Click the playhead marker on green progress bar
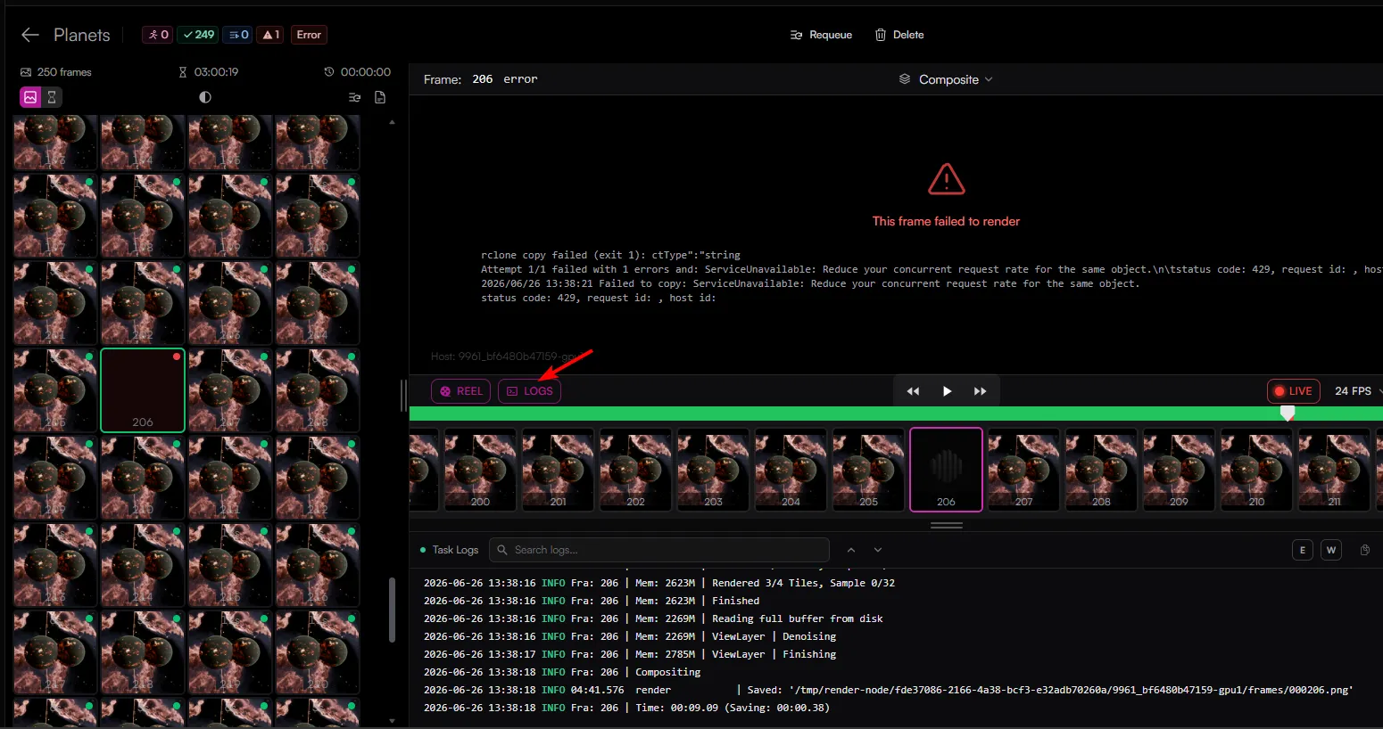Screen dimensions: 1383x729 [1287, 413]
